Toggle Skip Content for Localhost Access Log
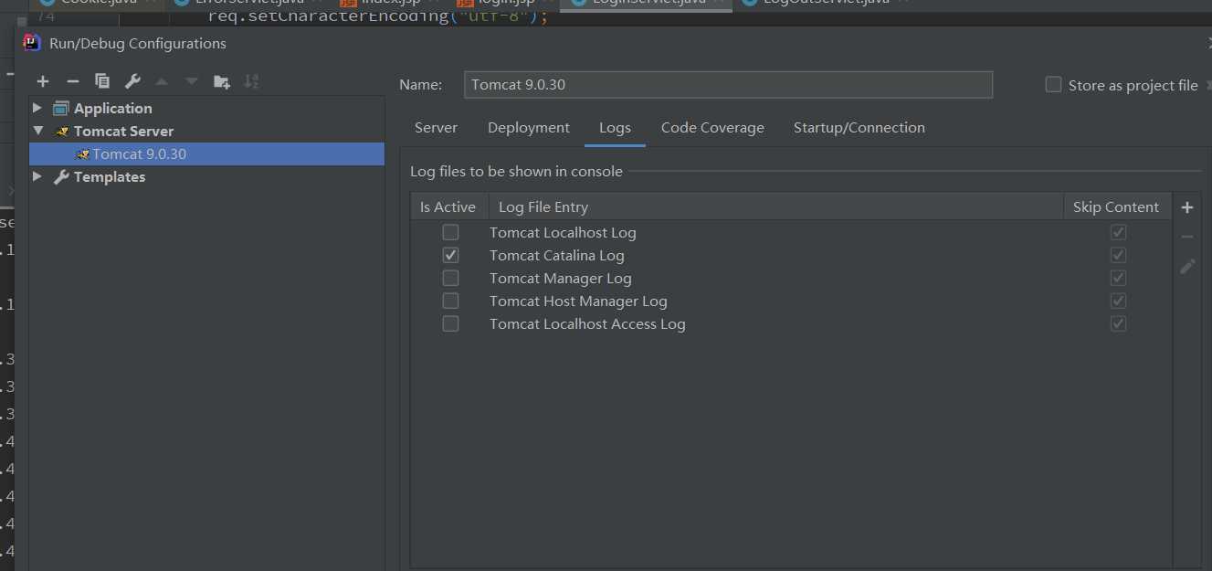Screen dimensions: 1212x571 pos(1118,323)
